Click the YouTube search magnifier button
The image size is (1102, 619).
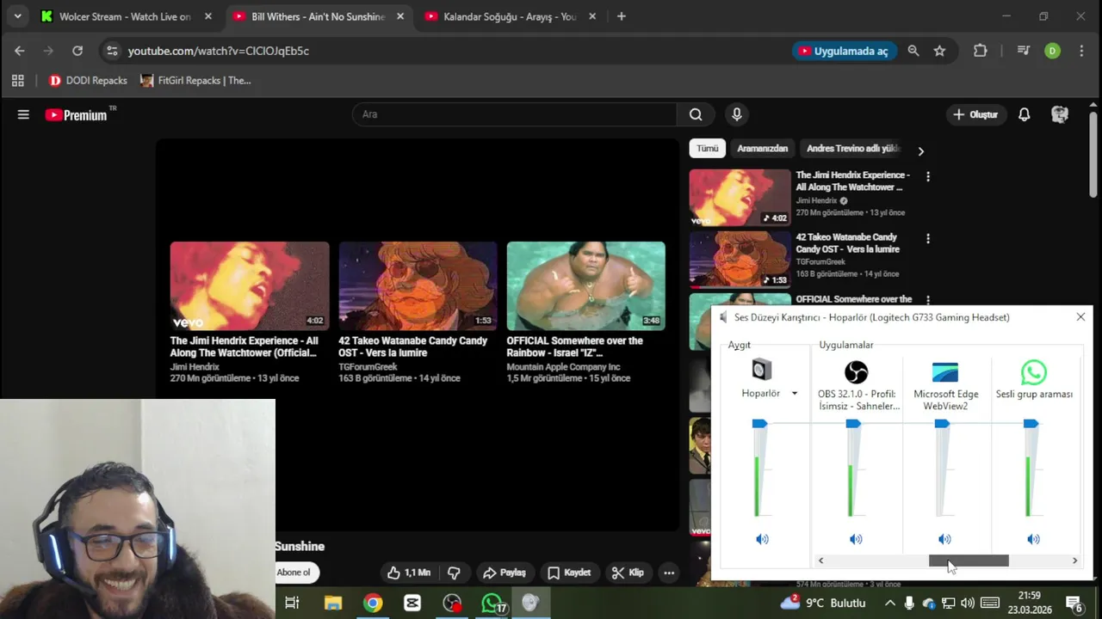(x=696, y=114)
